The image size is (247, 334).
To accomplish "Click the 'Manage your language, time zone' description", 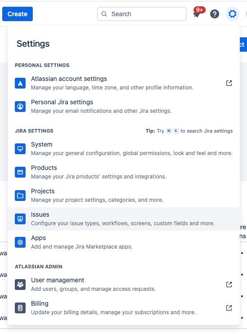I will tap(112, 88).
